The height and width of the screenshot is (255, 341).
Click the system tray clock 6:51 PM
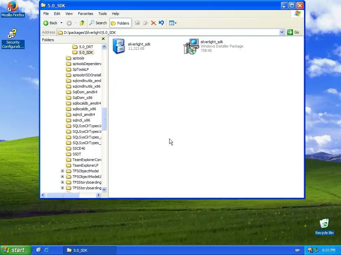pos(329,250)
